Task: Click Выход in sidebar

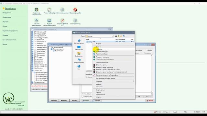Action: point(5,44)
